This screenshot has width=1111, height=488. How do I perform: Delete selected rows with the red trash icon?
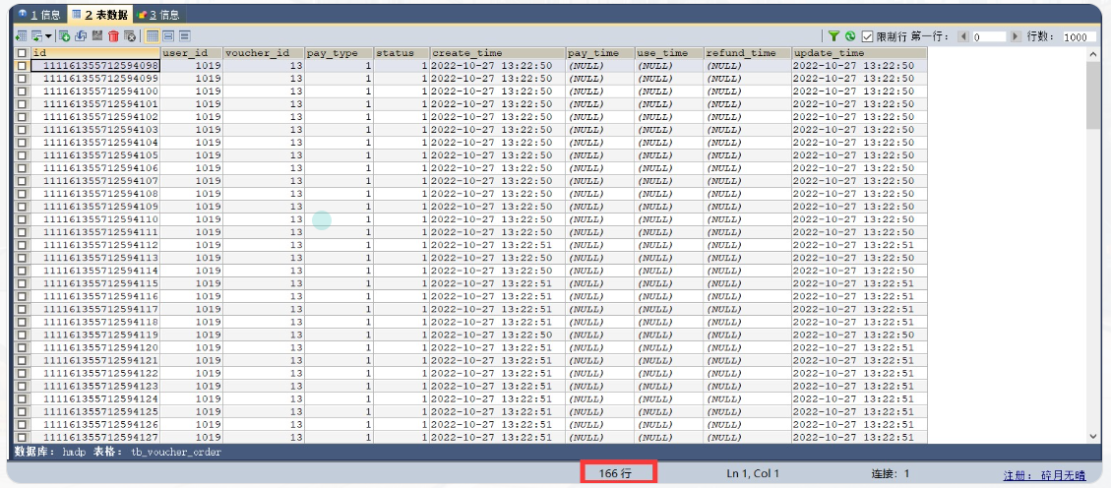(x=113, y=36)
